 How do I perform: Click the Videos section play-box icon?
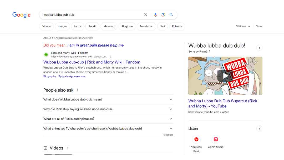pos(45,148)
